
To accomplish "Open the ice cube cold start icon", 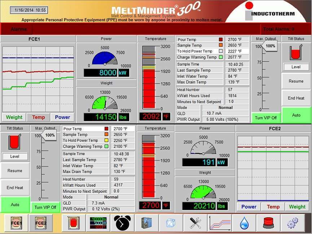I will click(171, 223).
